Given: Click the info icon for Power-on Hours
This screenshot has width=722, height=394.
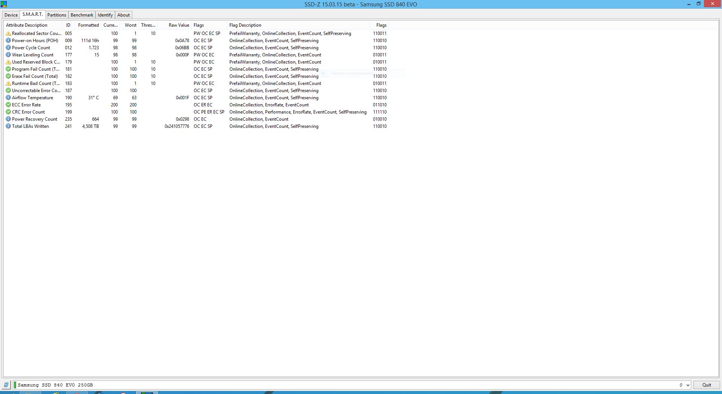Looking at the screenshot, I should coord(8,41).
